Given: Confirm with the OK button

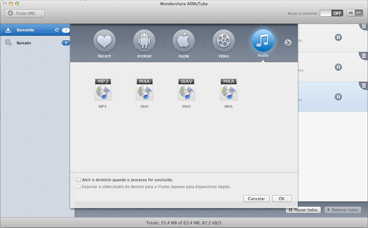Looking at the screenshot, I should (282, 199).
